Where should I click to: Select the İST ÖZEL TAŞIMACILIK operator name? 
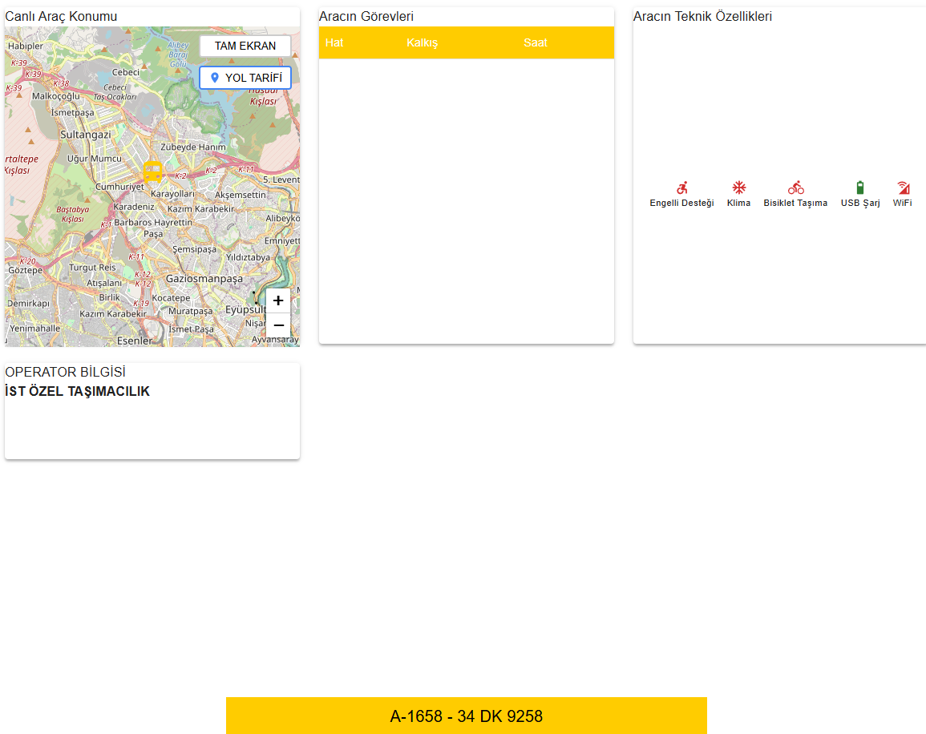point(77,391)
